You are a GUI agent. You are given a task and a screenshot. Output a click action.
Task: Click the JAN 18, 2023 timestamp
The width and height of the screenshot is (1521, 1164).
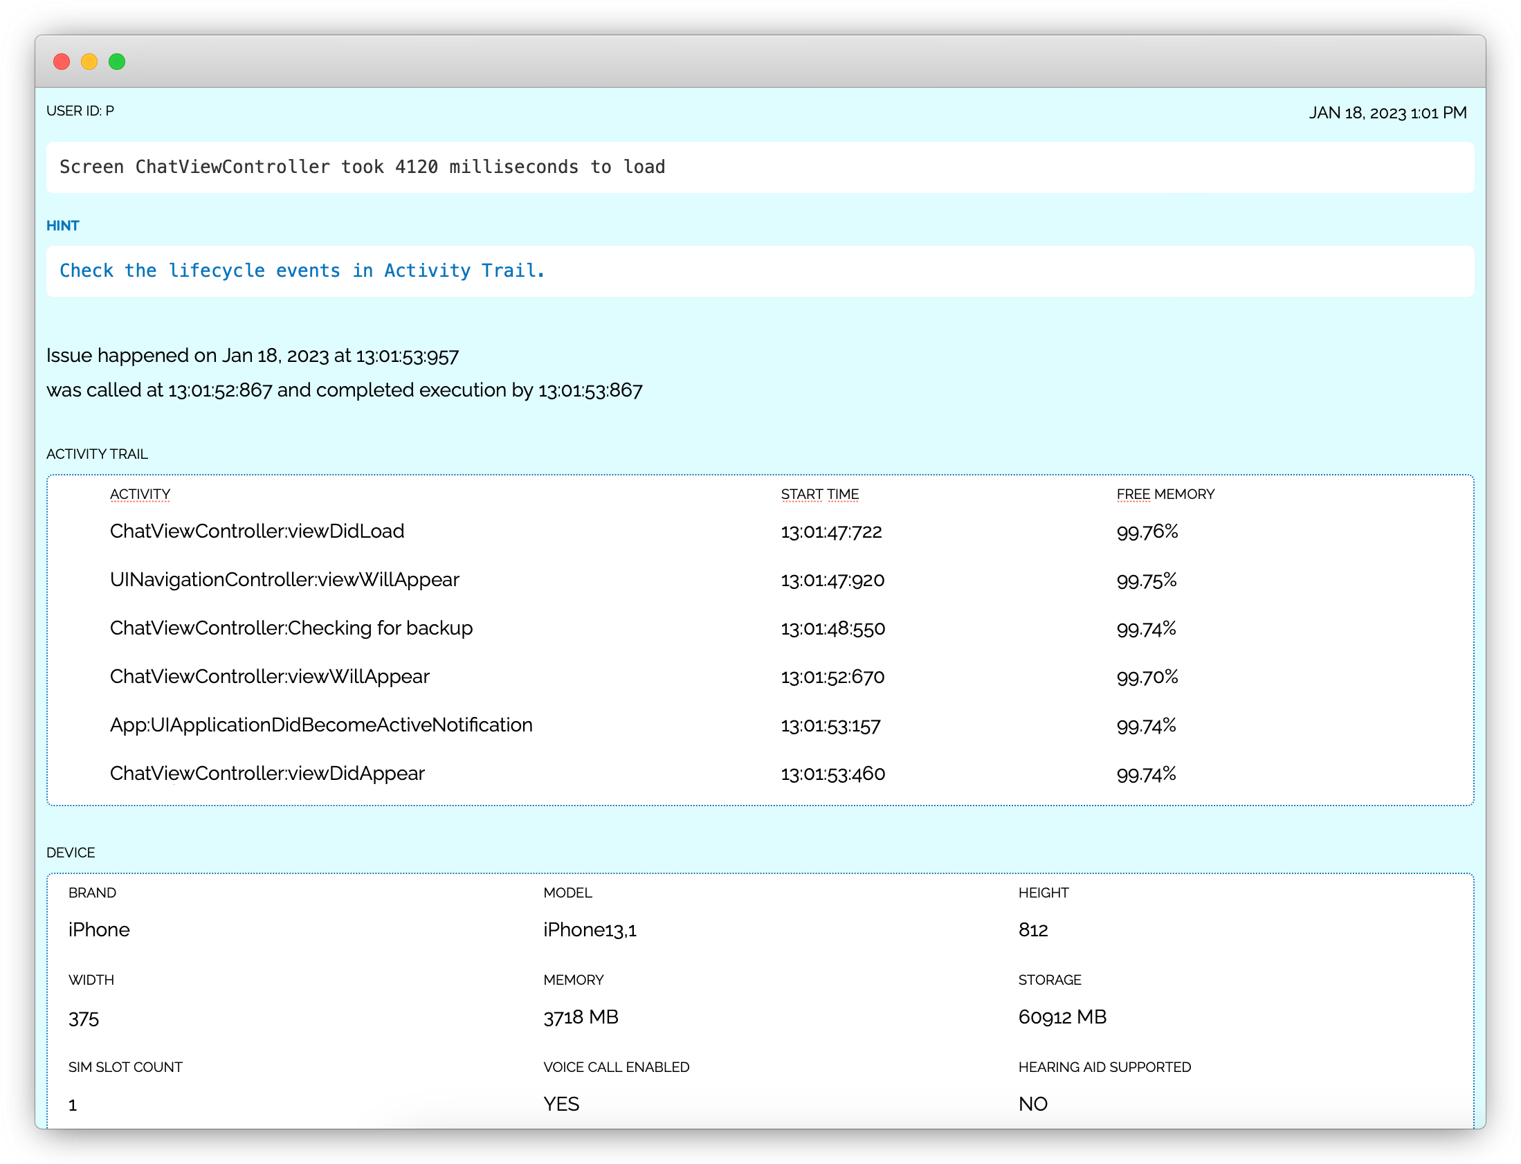(1387, 113)
